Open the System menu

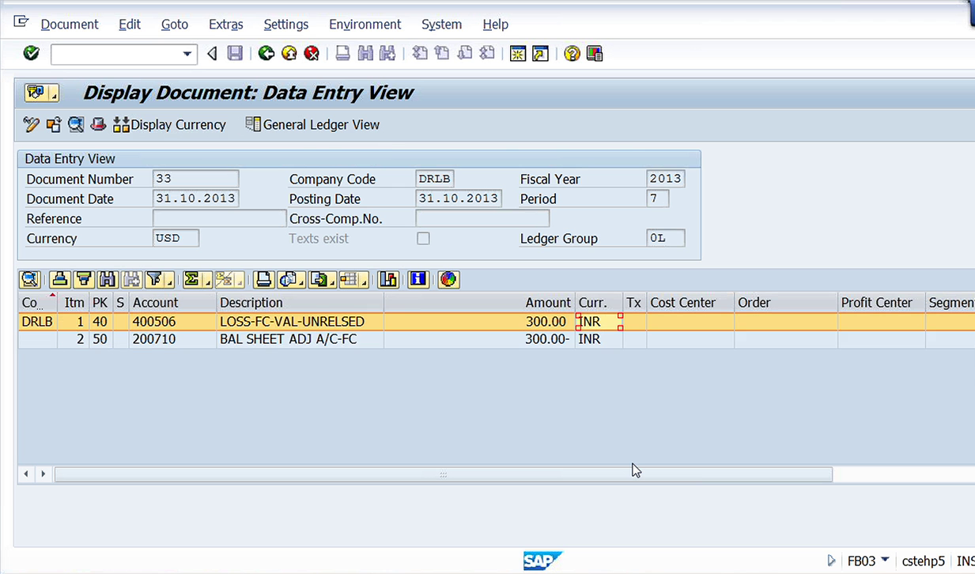[441, 25]
